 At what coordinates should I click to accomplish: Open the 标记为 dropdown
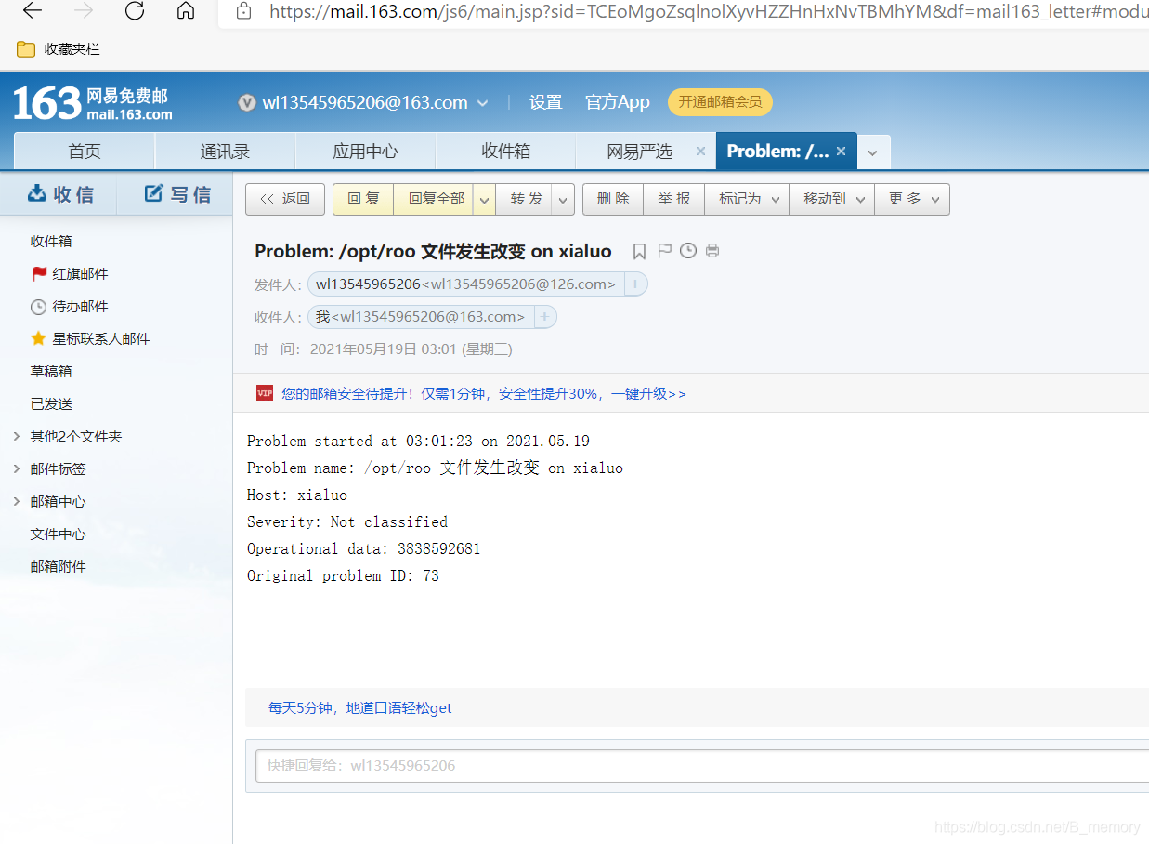[747, 199]
